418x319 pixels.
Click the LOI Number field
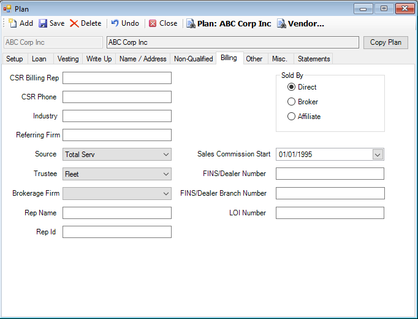click(x=330, y=213)
